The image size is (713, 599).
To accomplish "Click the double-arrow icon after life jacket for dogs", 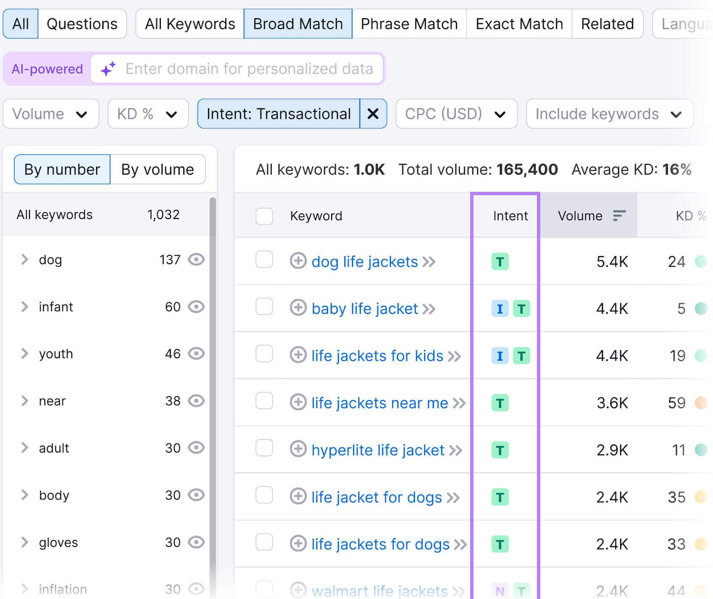I will (453, 497).
